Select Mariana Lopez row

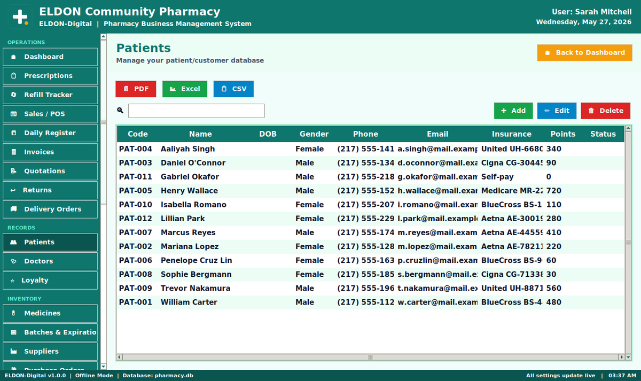coord(370,246)
